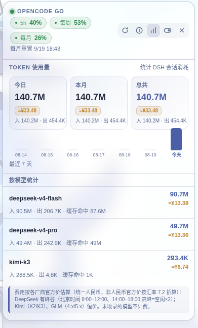The height and width of the screenshot is (328, 198).
Task: Click 140.7M value in 今日 card
Action: [x=30, y=97]
